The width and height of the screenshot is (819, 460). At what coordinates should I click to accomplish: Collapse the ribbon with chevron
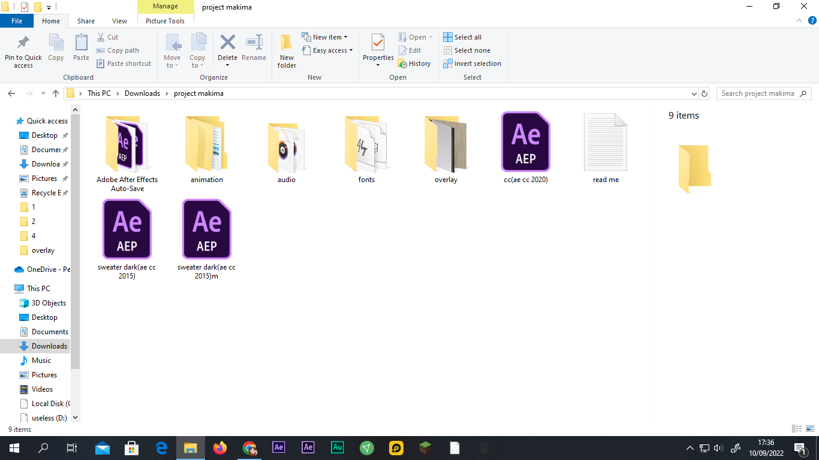799,20
